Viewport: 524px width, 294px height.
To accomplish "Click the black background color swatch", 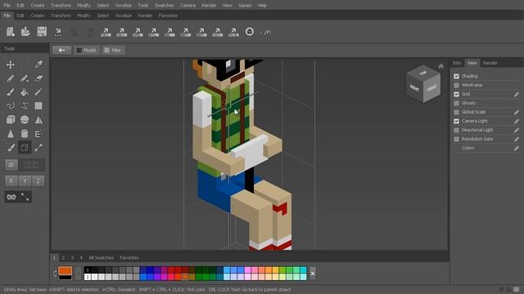I will pyautogui.click(x=65, y=278).
